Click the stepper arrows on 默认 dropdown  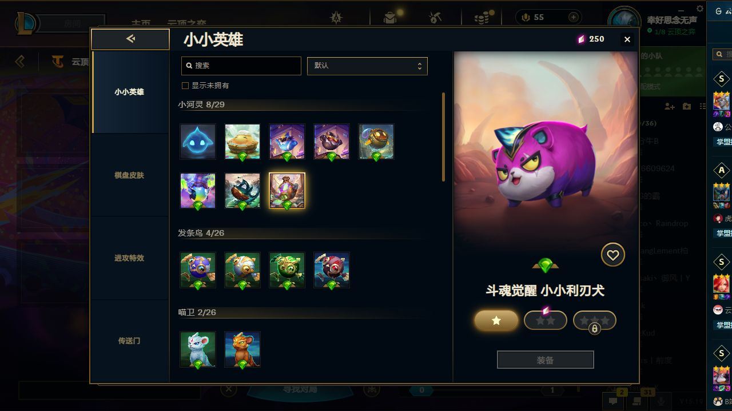[419, 66]
